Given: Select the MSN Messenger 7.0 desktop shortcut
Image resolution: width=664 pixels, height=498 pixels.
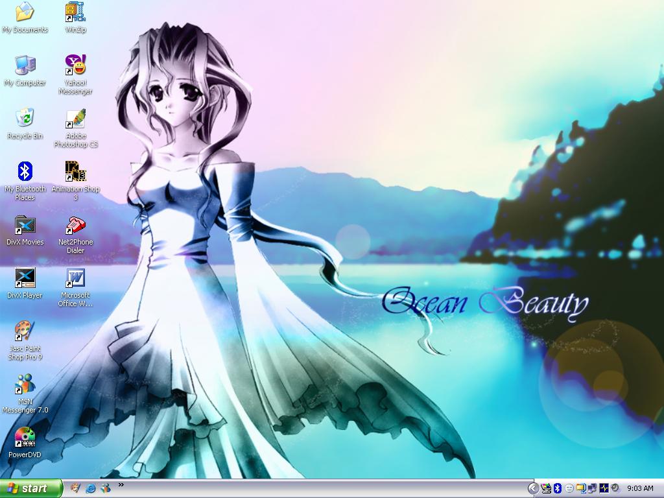Looking at the screenshot, I should click(25, 394).
